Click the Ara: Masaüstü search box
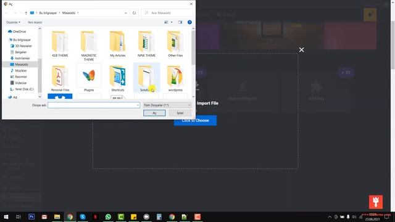The height and width of the screenshot is (222, 395). [x=167, y=13]
